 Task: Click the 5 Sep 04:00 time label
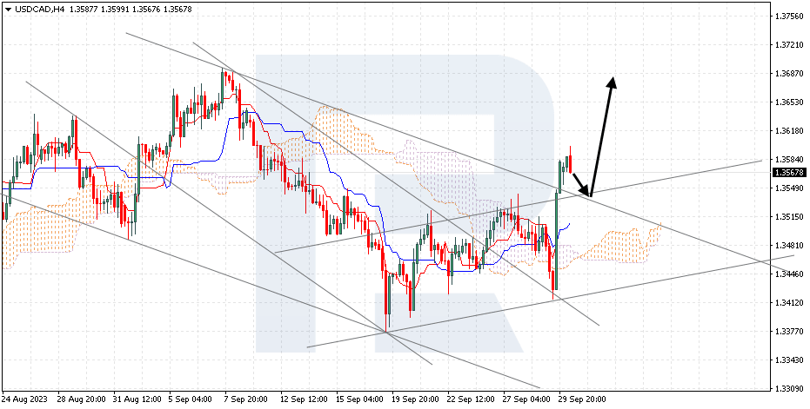191,399
